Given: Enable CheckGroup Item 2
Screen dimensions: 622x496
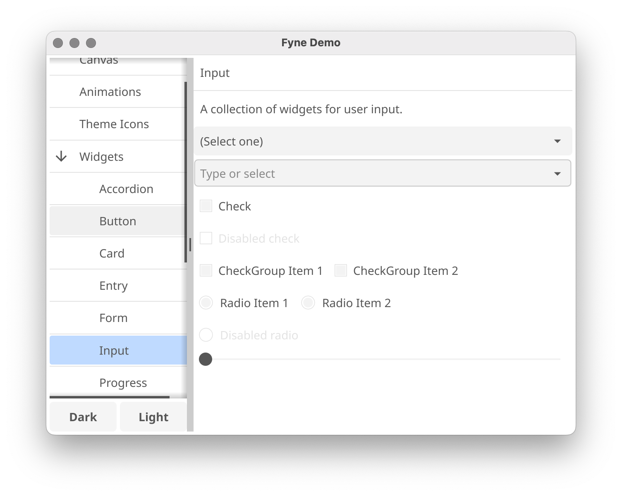Looking at the screenshot, I should (341, 270).
